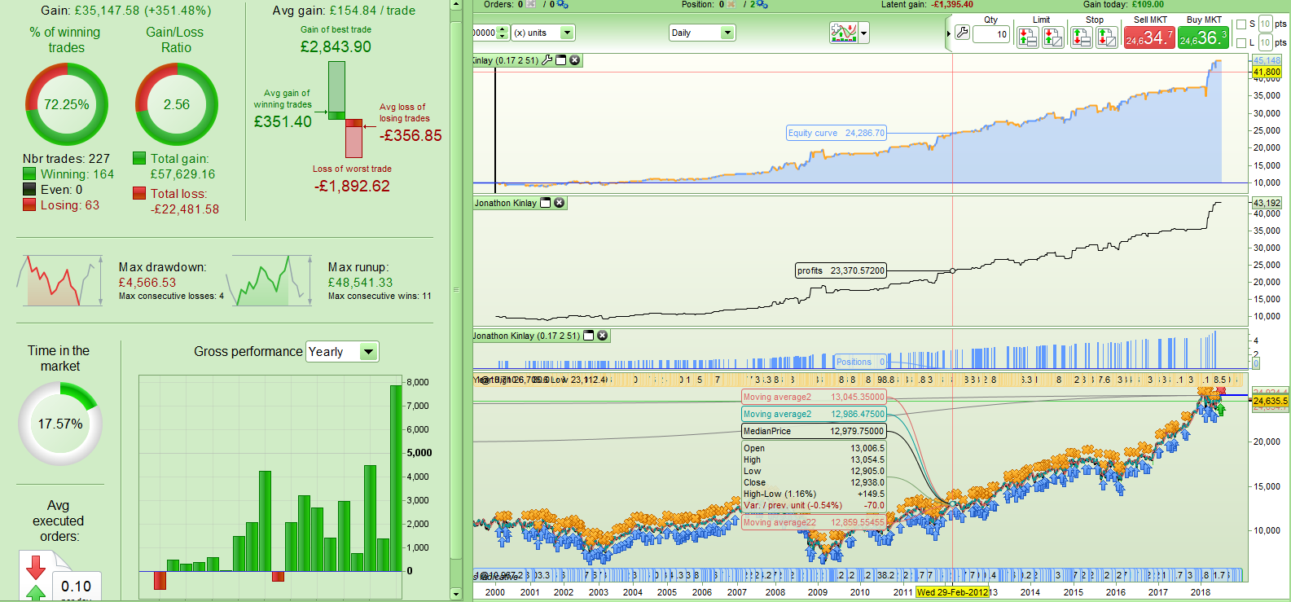Maximize the Jonathon Kinlay profits panel
Screen dimensions: 1291x602
[546, 203]
